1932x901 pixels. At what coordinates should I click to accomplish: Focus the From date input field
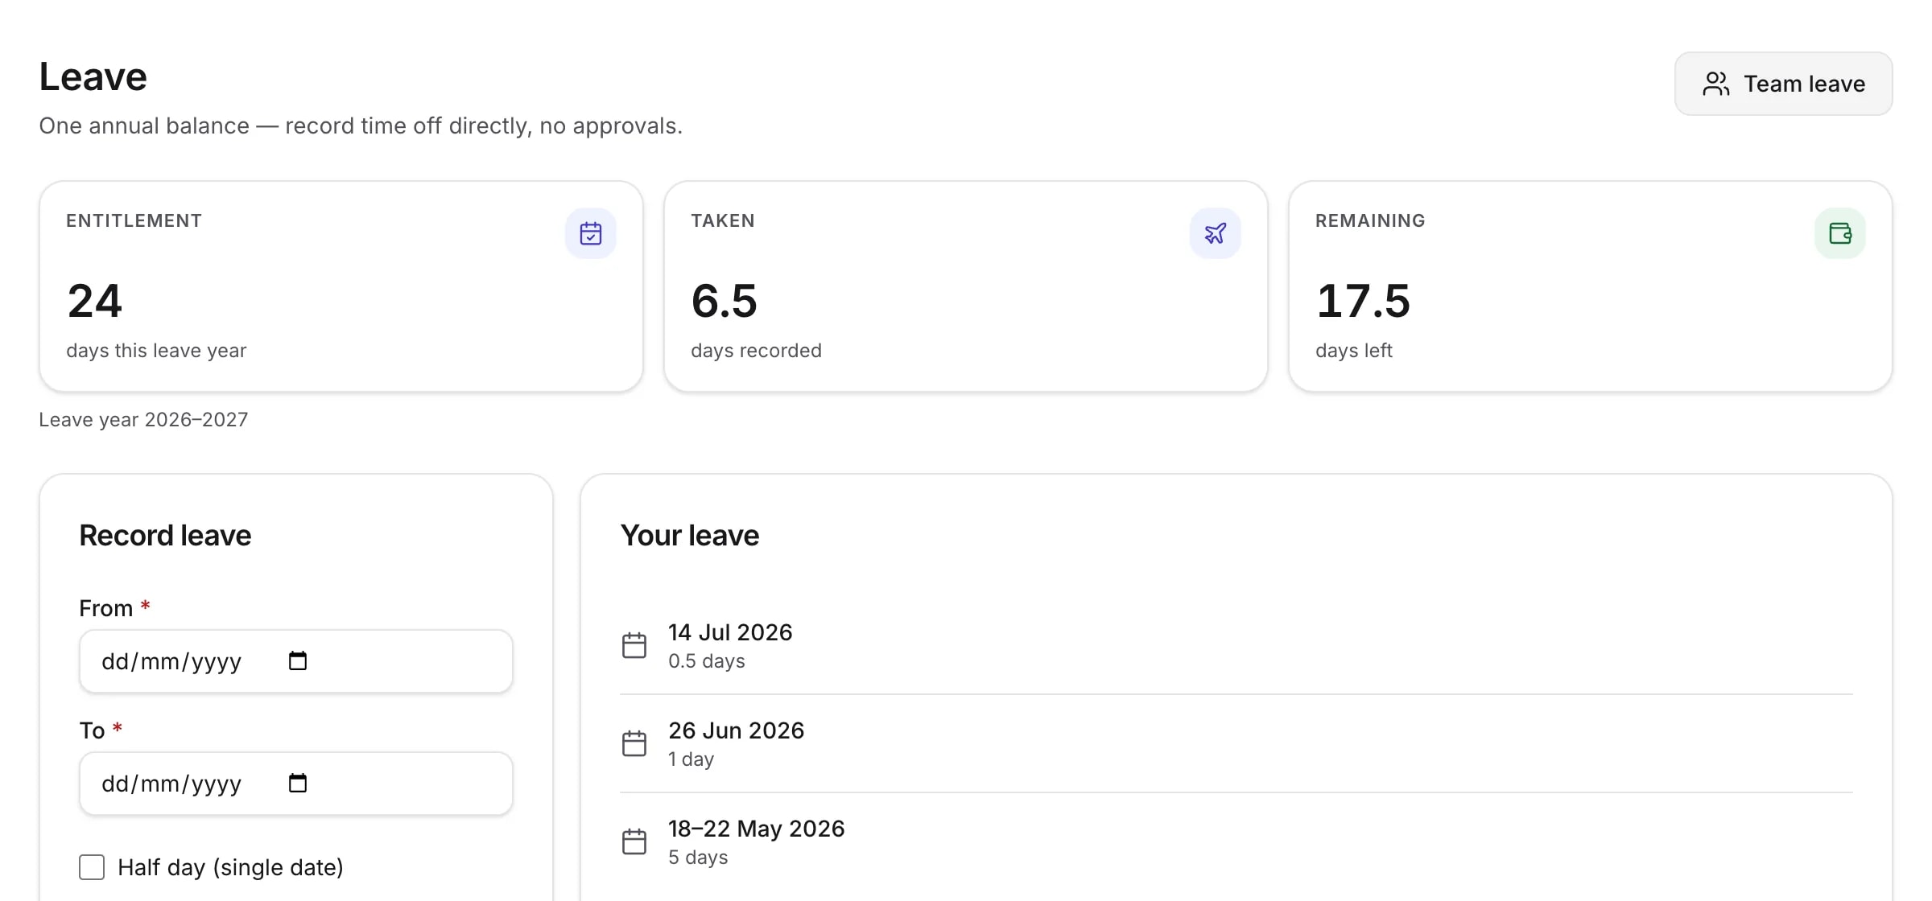296,661
